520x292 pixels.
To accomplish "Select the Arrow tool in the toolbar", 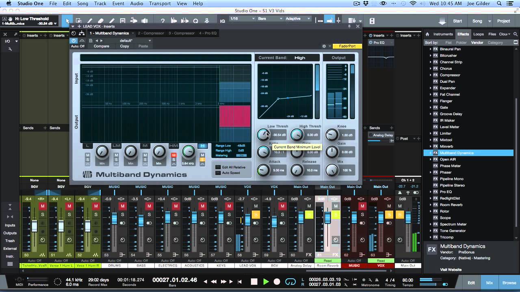I will click(x=67, y=21).
